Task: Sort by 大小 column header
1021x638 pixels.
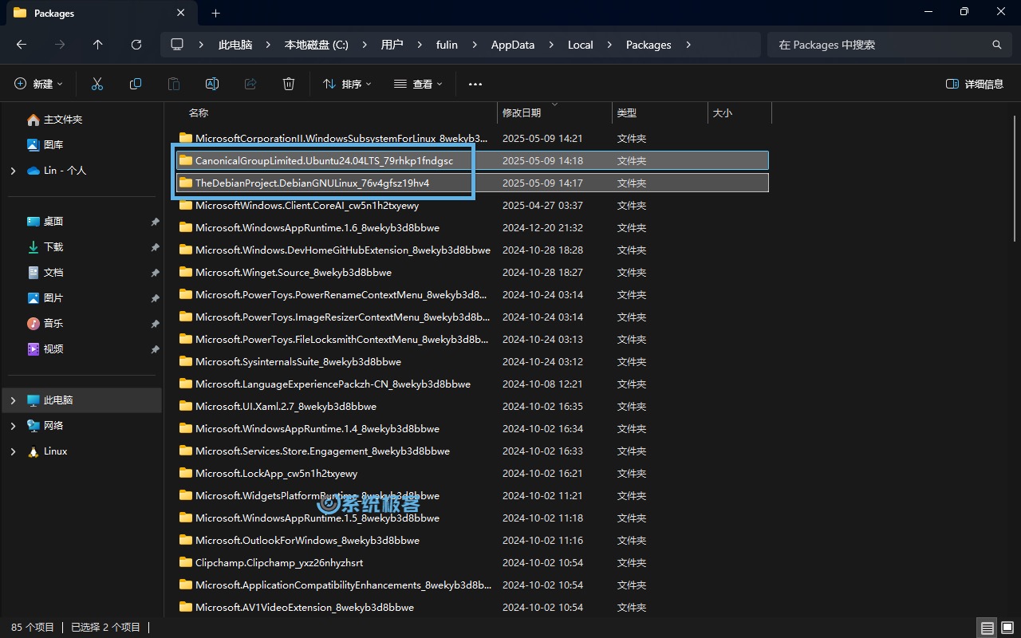Action: [x=723, y=113]
